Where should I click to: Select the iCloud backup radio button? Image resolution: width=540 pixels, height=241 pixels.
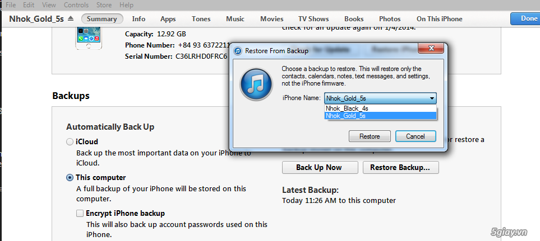70,142
